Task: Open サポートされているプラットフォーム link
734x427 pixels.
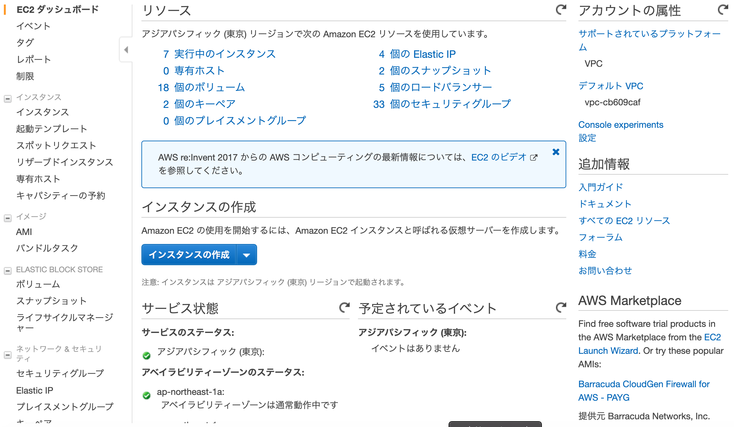Action: click(x=649, y=40)
